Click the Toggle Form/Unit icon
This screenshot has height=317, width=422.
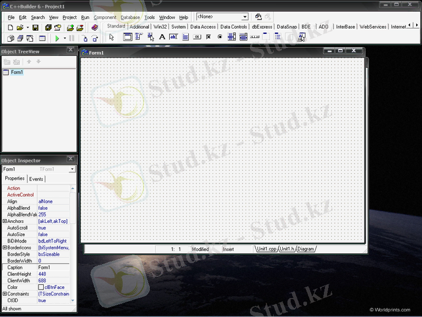coord(30,38)
